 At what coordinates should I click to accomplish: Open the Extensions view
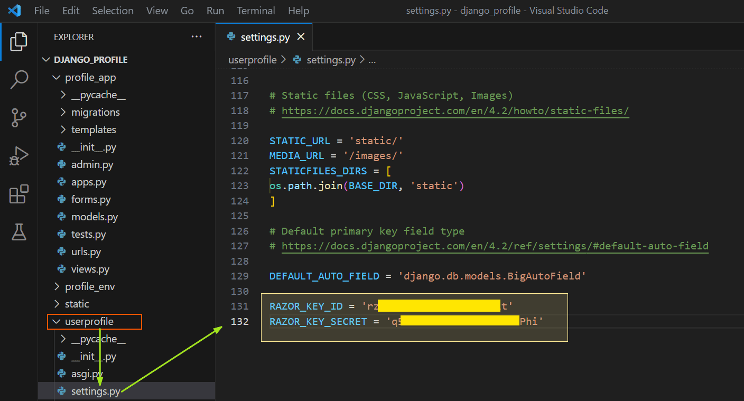tap(19, 194)
